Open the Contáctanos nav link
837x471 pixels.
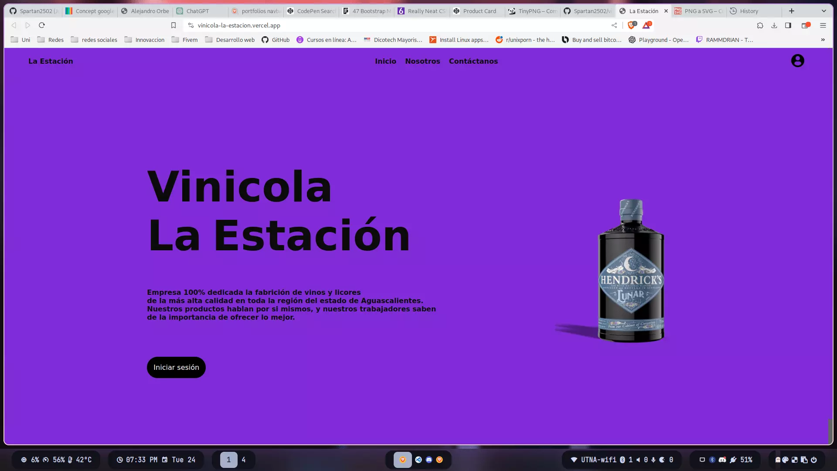pyautogui.click(x=473, y=61)
